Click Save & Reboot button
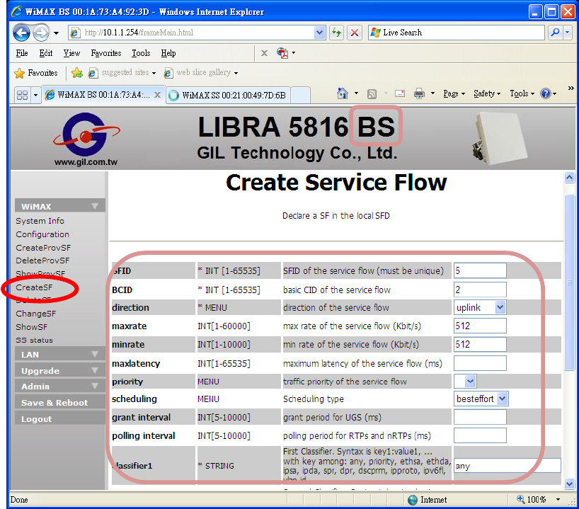This screenshot has height=509, width=579. pyautogui.click(x=60, y=403)
